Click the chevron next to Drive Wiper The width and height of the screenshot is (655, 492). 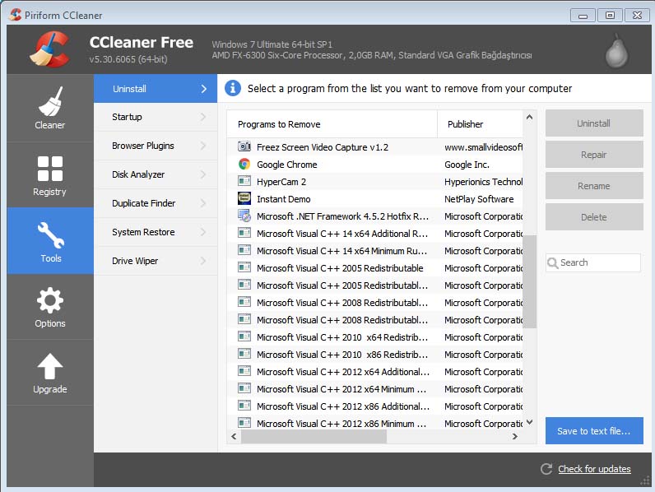click(203, 261)
